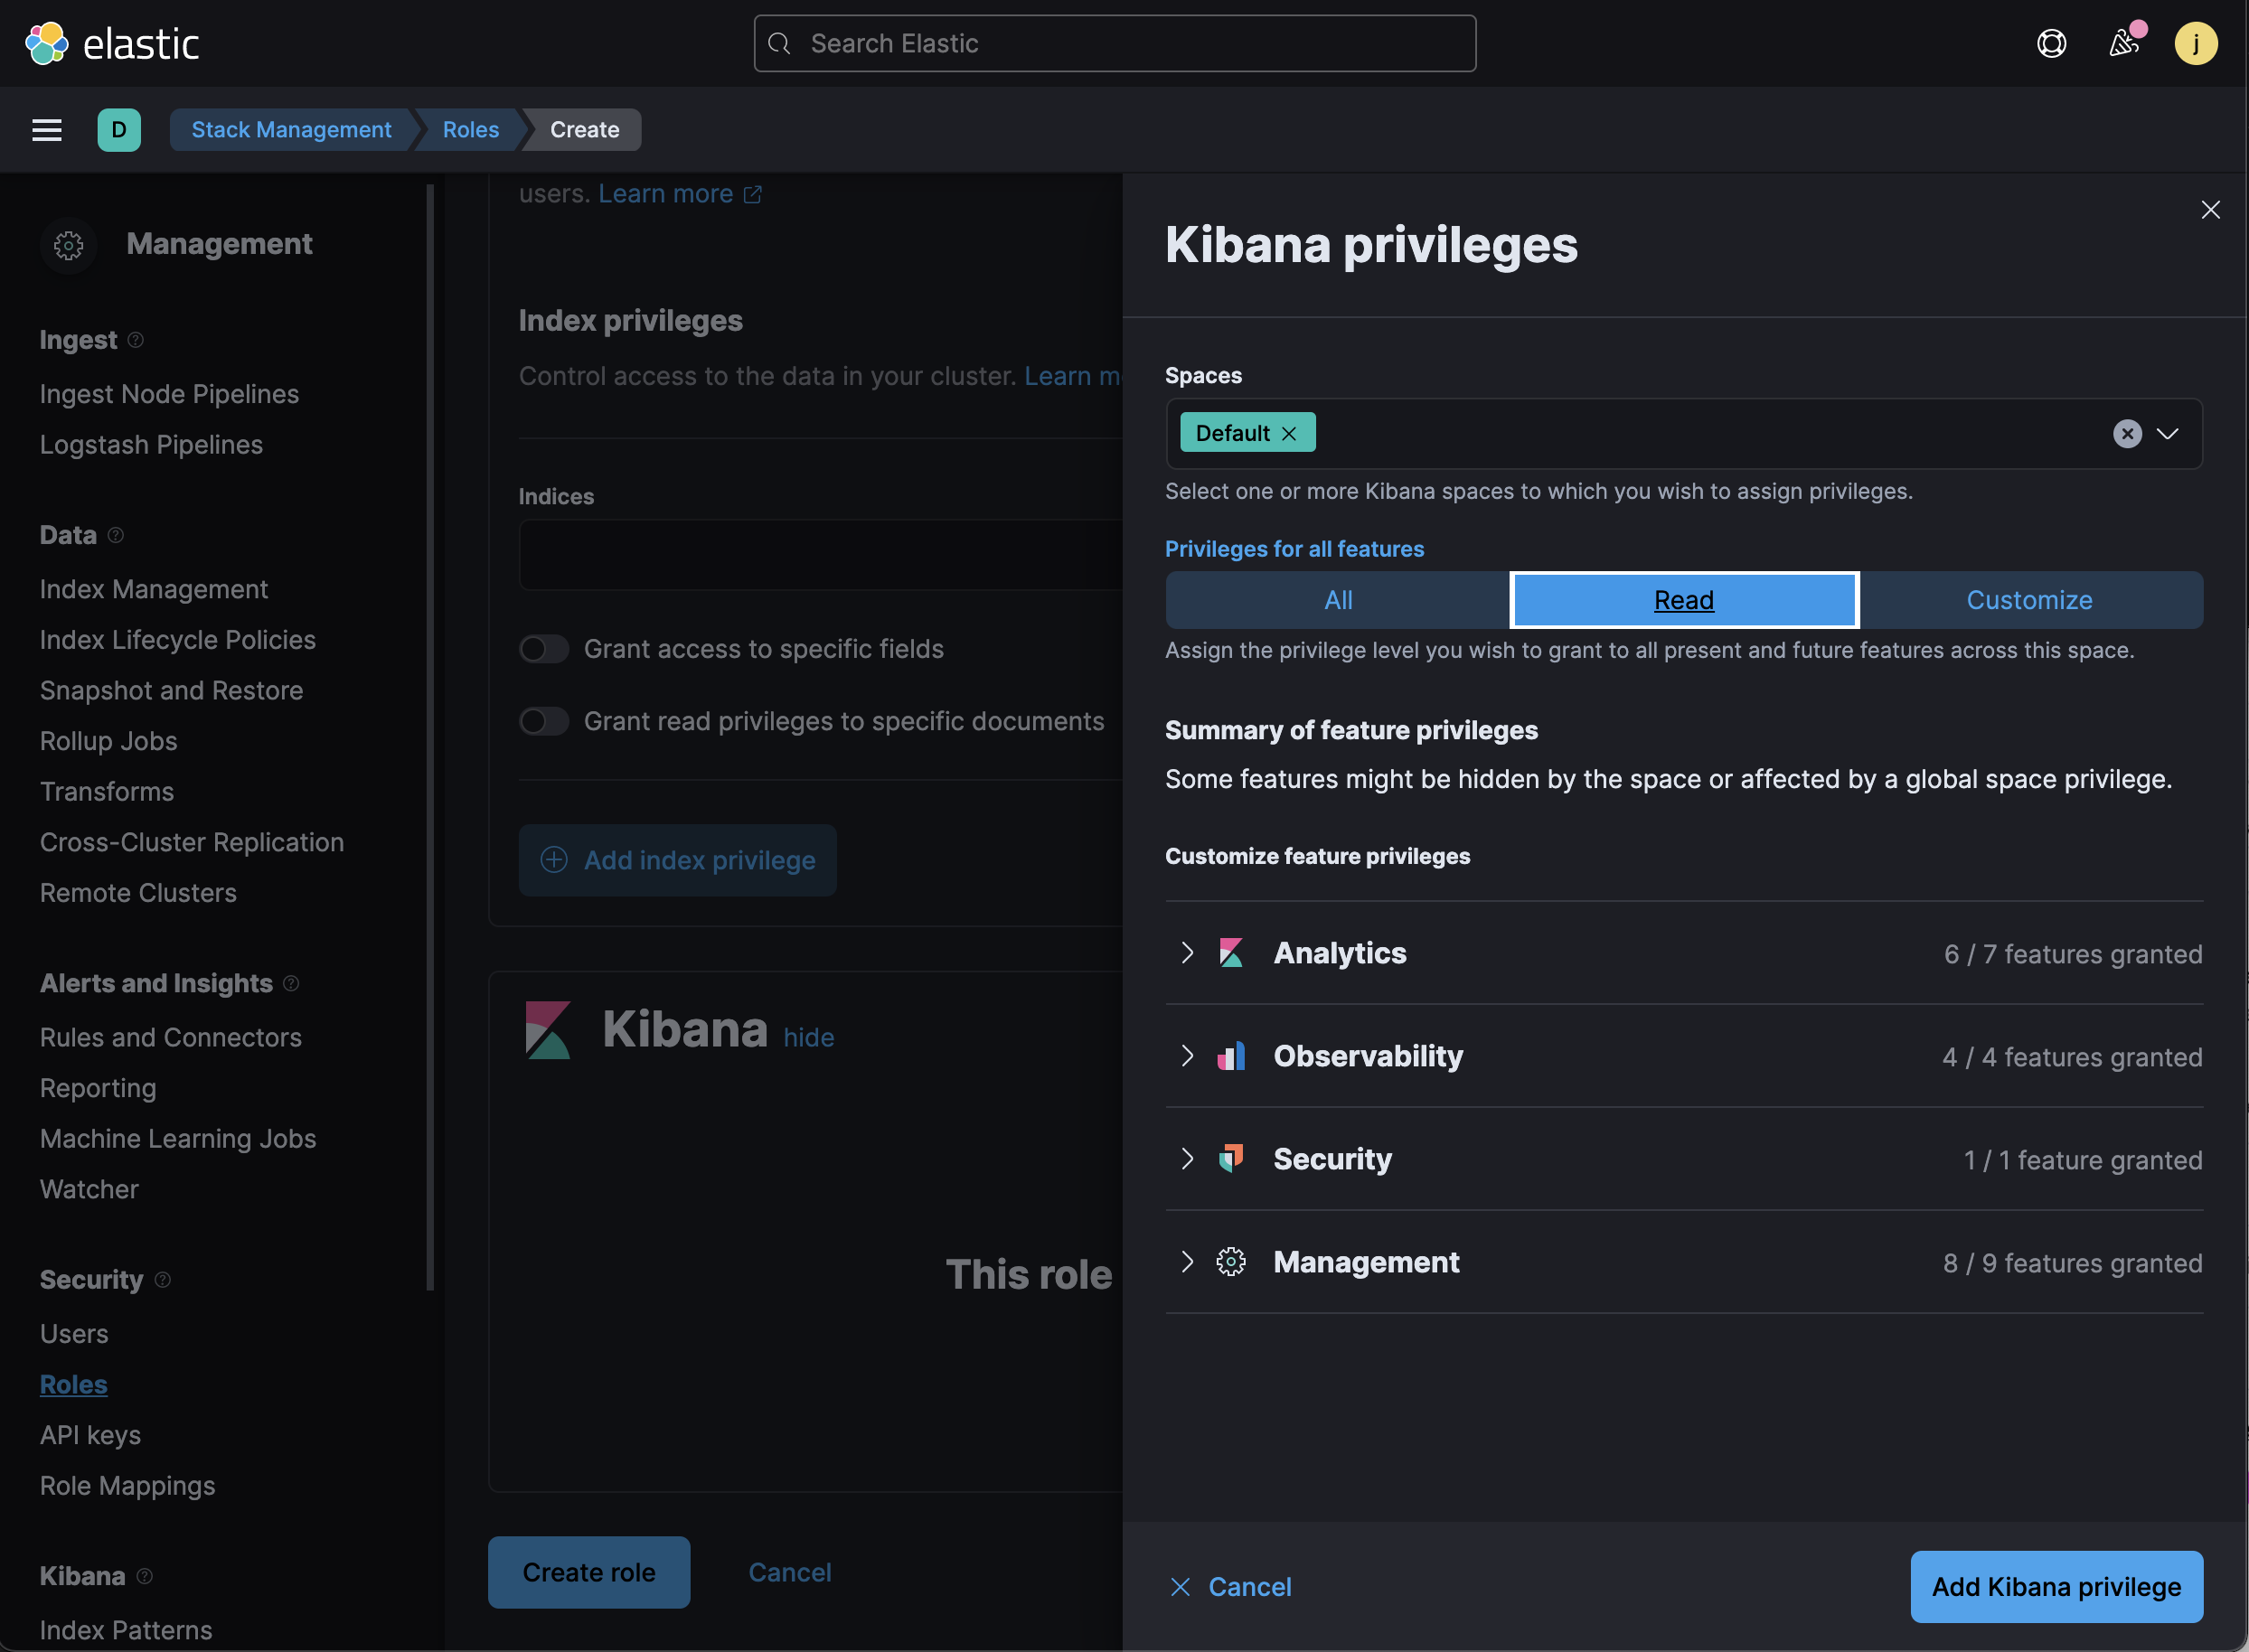The width and height of the screenshot is (2249, 1652).
Task: Select the Customize privilege option
Action: click(2030, 600)
